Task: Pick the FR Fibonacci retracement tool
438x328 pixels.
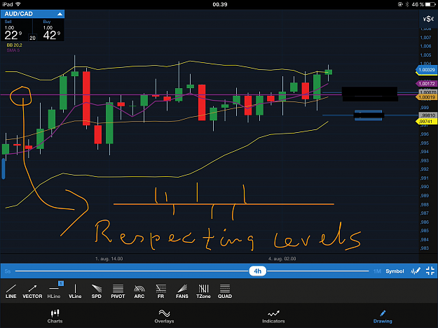Action: 160,291
